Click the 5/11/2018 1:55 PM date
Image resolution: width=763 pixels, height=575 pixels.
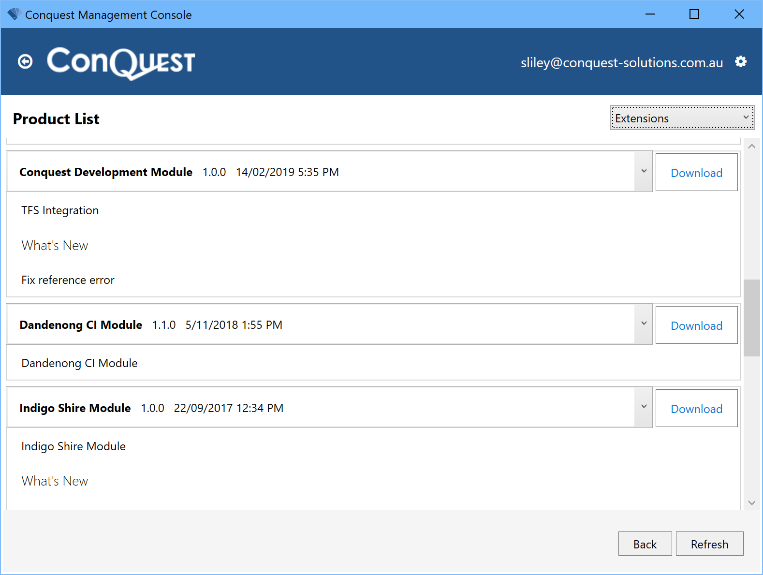pos(234,325)
